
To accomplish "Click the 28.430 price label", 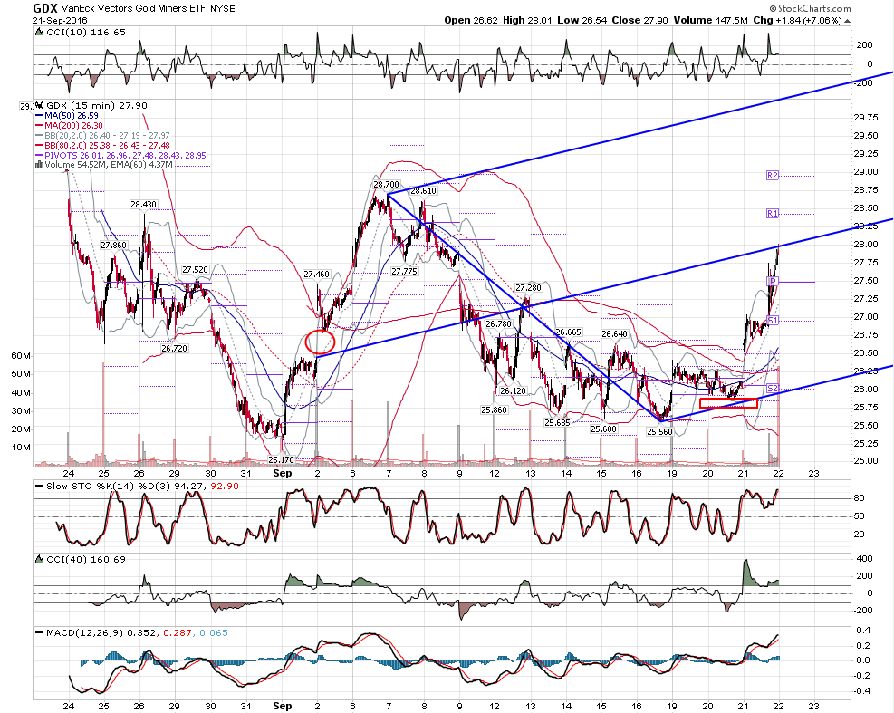I will [143, 204].
